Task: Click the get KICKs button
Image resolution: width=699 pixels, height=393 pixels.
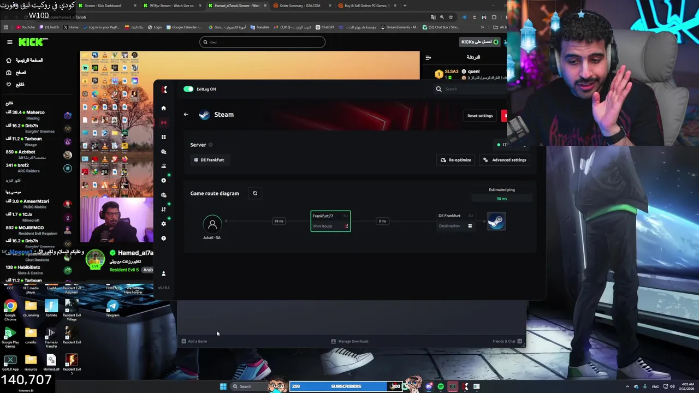Action: click(x=481, y=42)
